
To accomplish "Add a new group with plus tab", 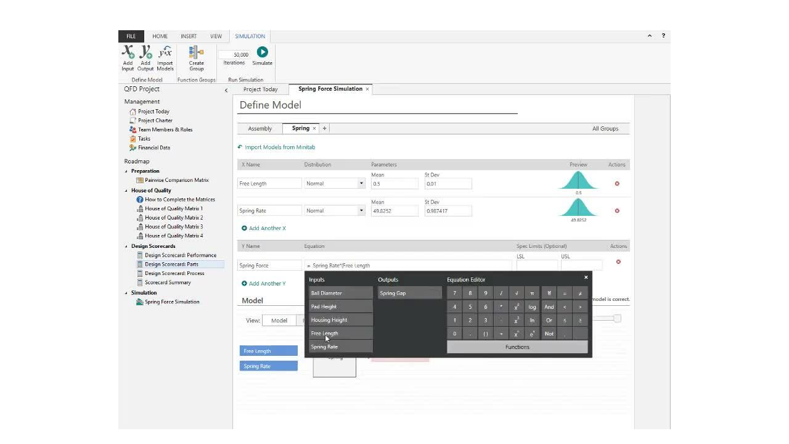I will pyautogui.click(x=324, y=128).
